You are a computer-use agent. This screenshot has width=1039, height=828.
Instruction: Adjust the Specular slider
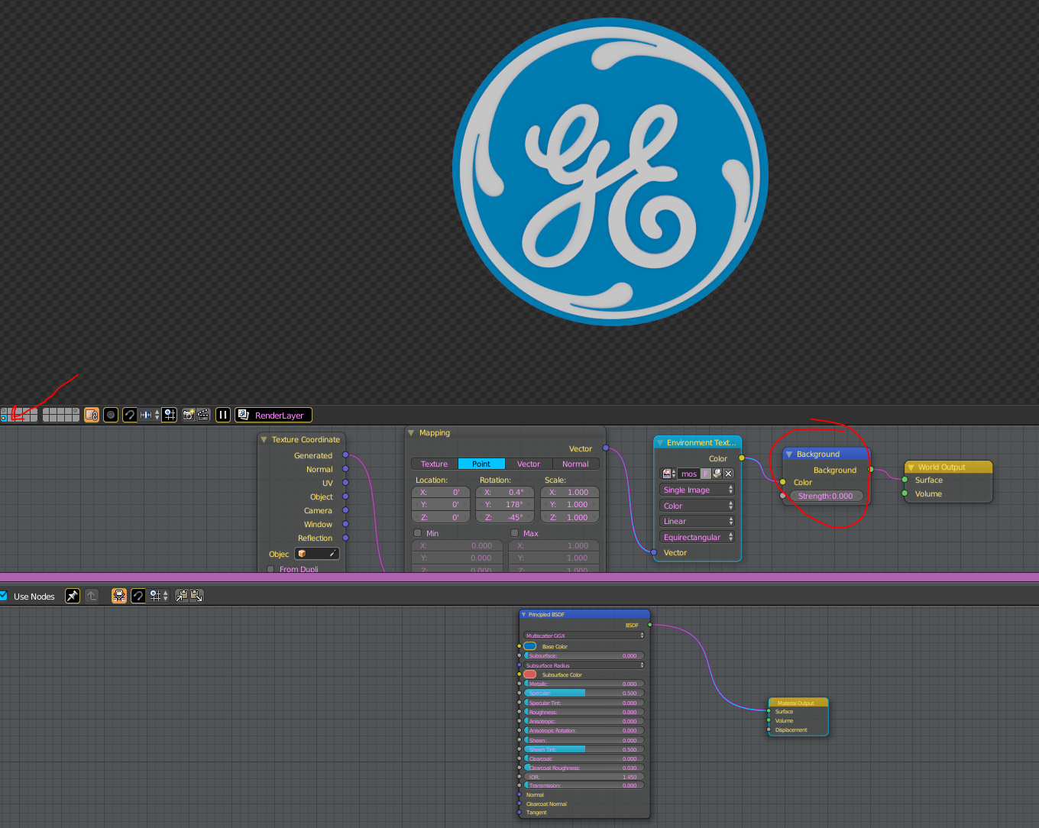coord(584,693)
